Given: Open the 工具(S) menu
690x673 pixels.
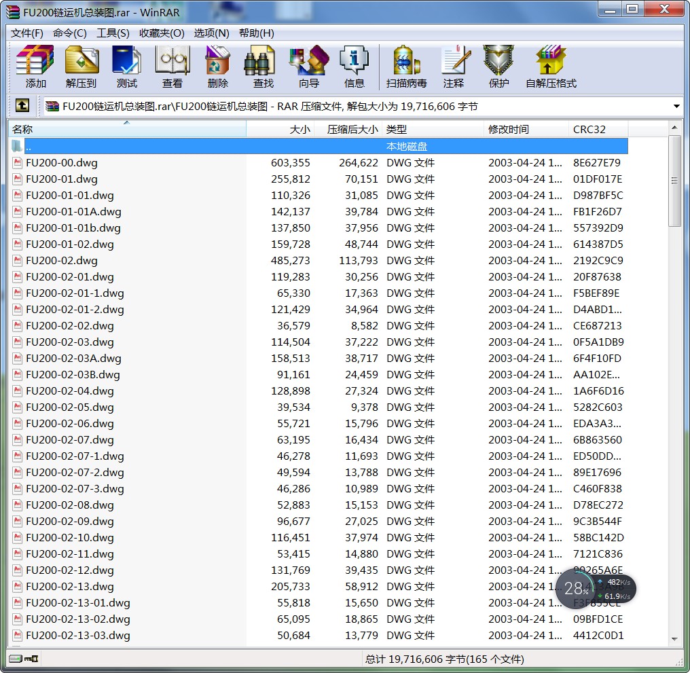Looking at the screenshot, I should (113, 33).
